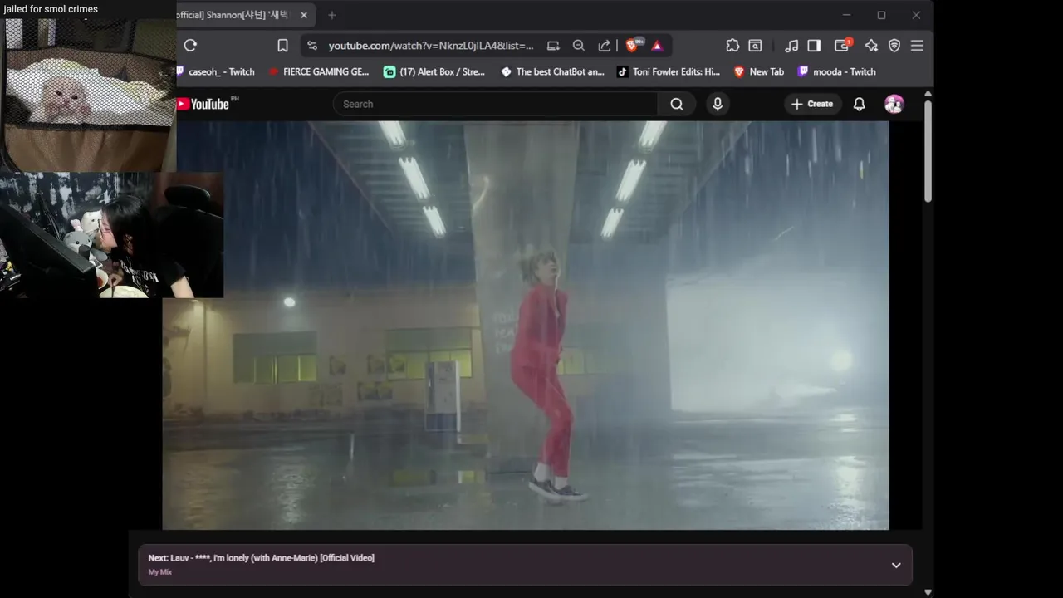Click the YouTube Search field

(496, 104)
